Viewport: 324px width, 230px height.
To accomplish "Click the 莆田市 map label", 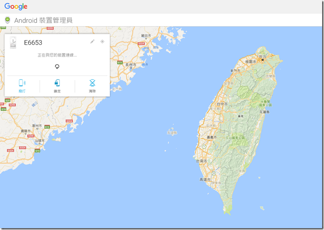I will pyautogui.click(x=146, y=36).
